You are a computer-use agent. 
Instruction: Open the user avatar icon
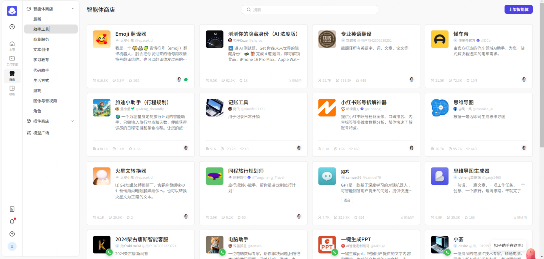coord(12,246)
